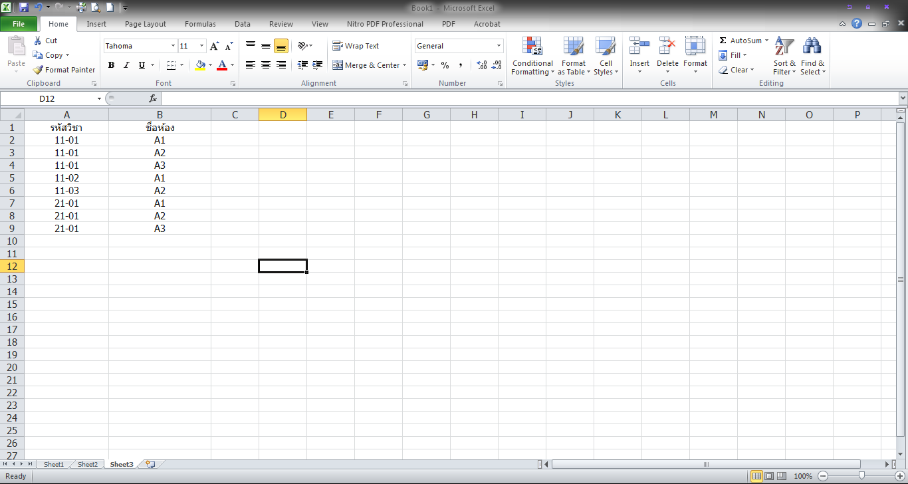The width and height of the screenshot is (908, 484).
Task: Save the workbook from Quick Access toolbar
Action: tap(24, 7)
